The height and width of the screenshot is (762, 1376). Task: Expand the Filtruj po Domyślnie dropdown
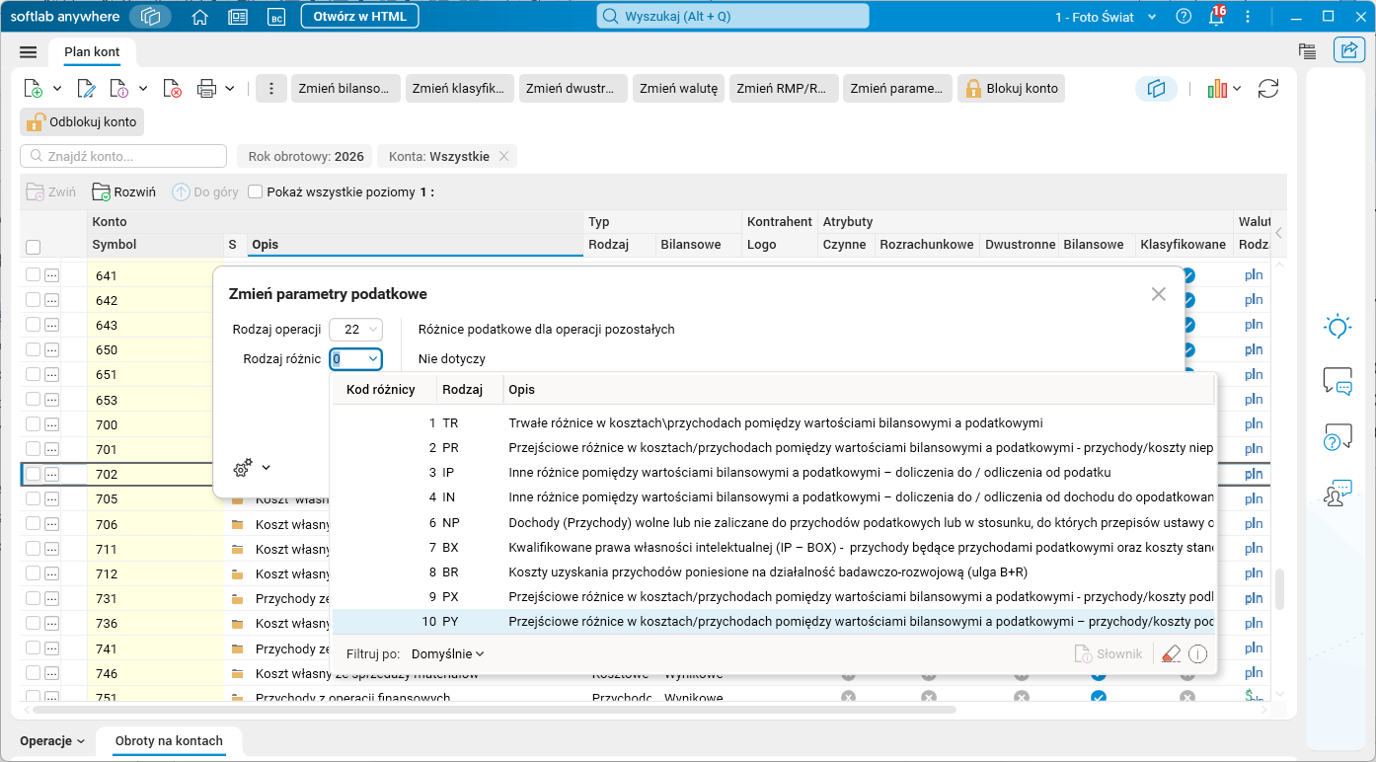pyautogui.click(x=447, y=653)
